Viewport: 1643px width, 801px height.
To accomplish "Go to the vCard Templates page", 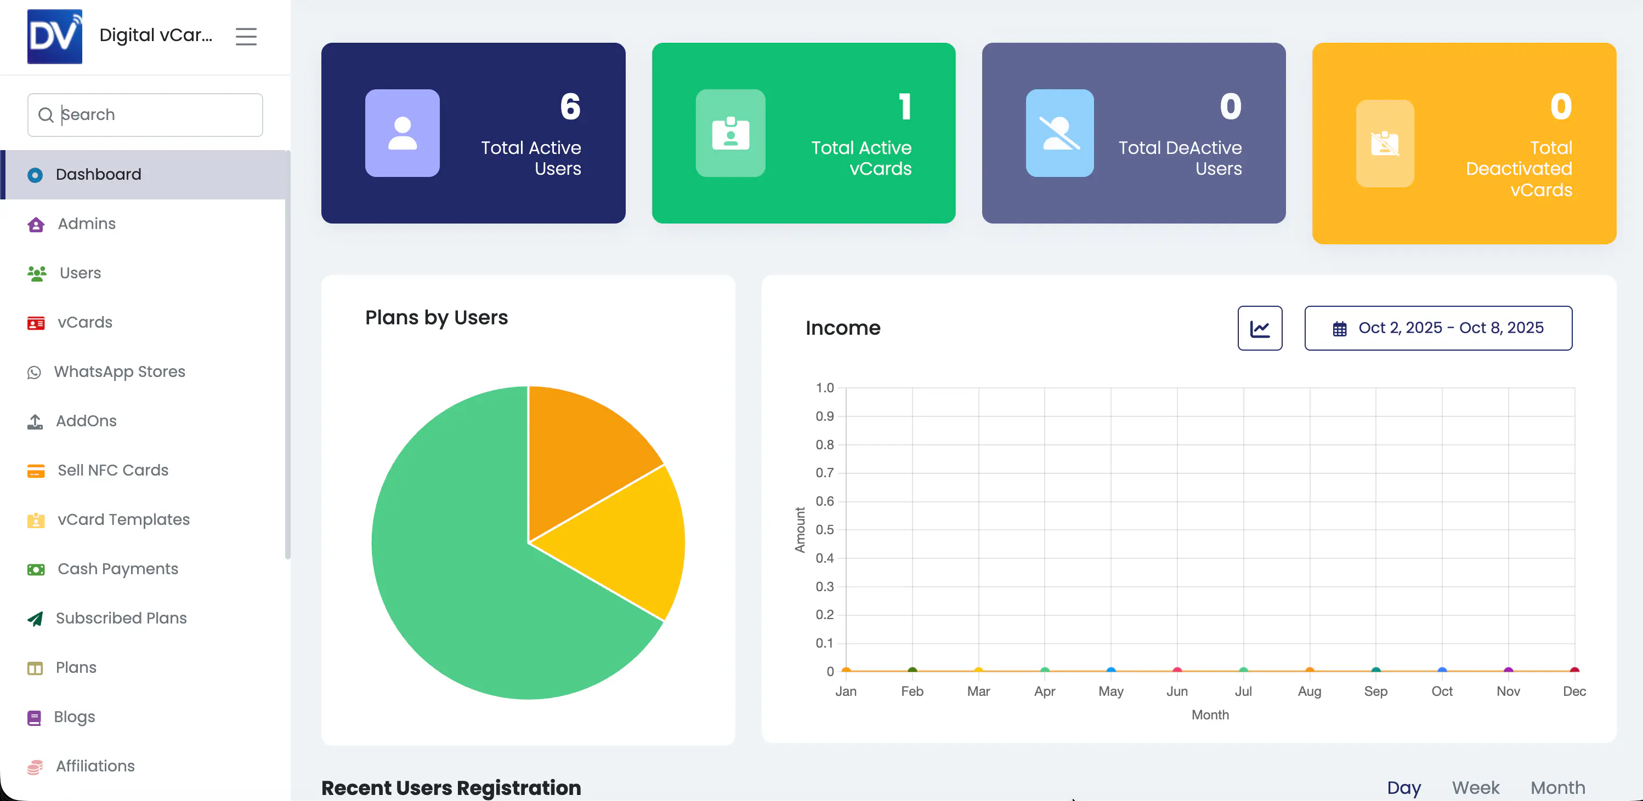I will click(123, 519).
